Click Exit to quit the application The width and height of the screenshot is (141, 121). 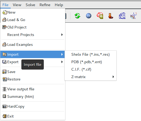pos(33,116)
